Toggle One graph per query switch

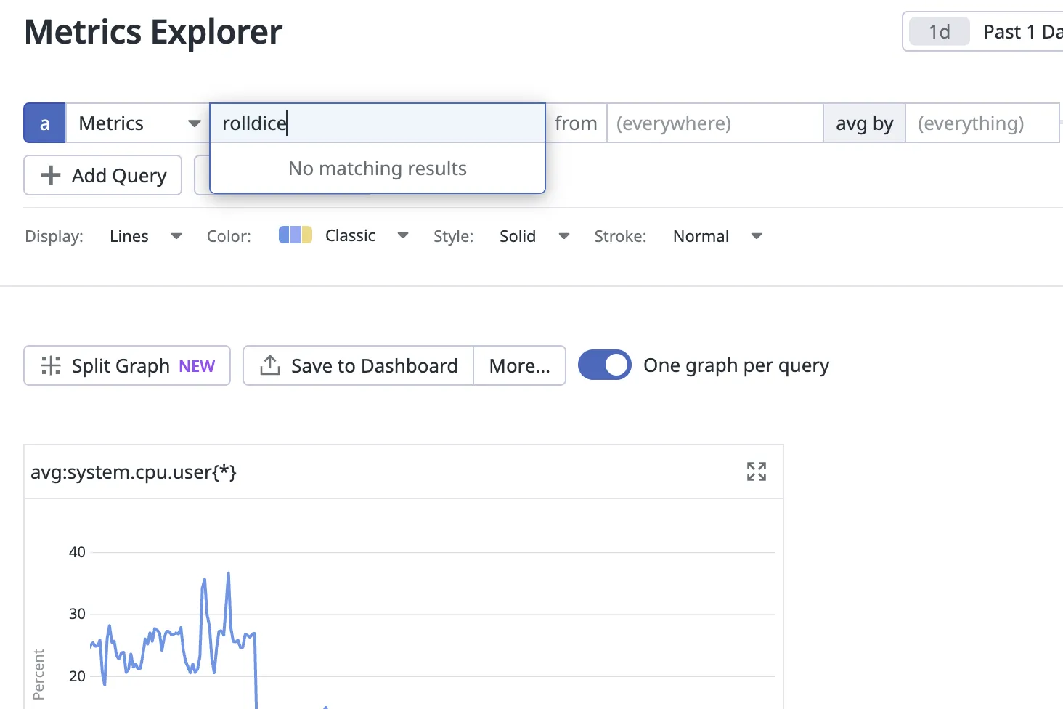[x=605, y=365]
